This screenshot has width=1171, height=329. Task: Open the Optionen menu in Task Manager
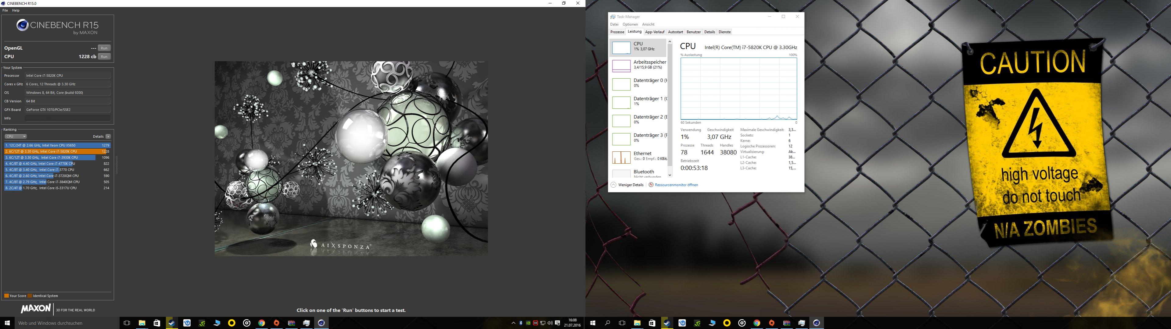(x=630, y=24)
